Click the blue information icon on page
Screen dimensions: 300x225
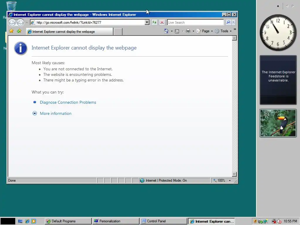21,48
